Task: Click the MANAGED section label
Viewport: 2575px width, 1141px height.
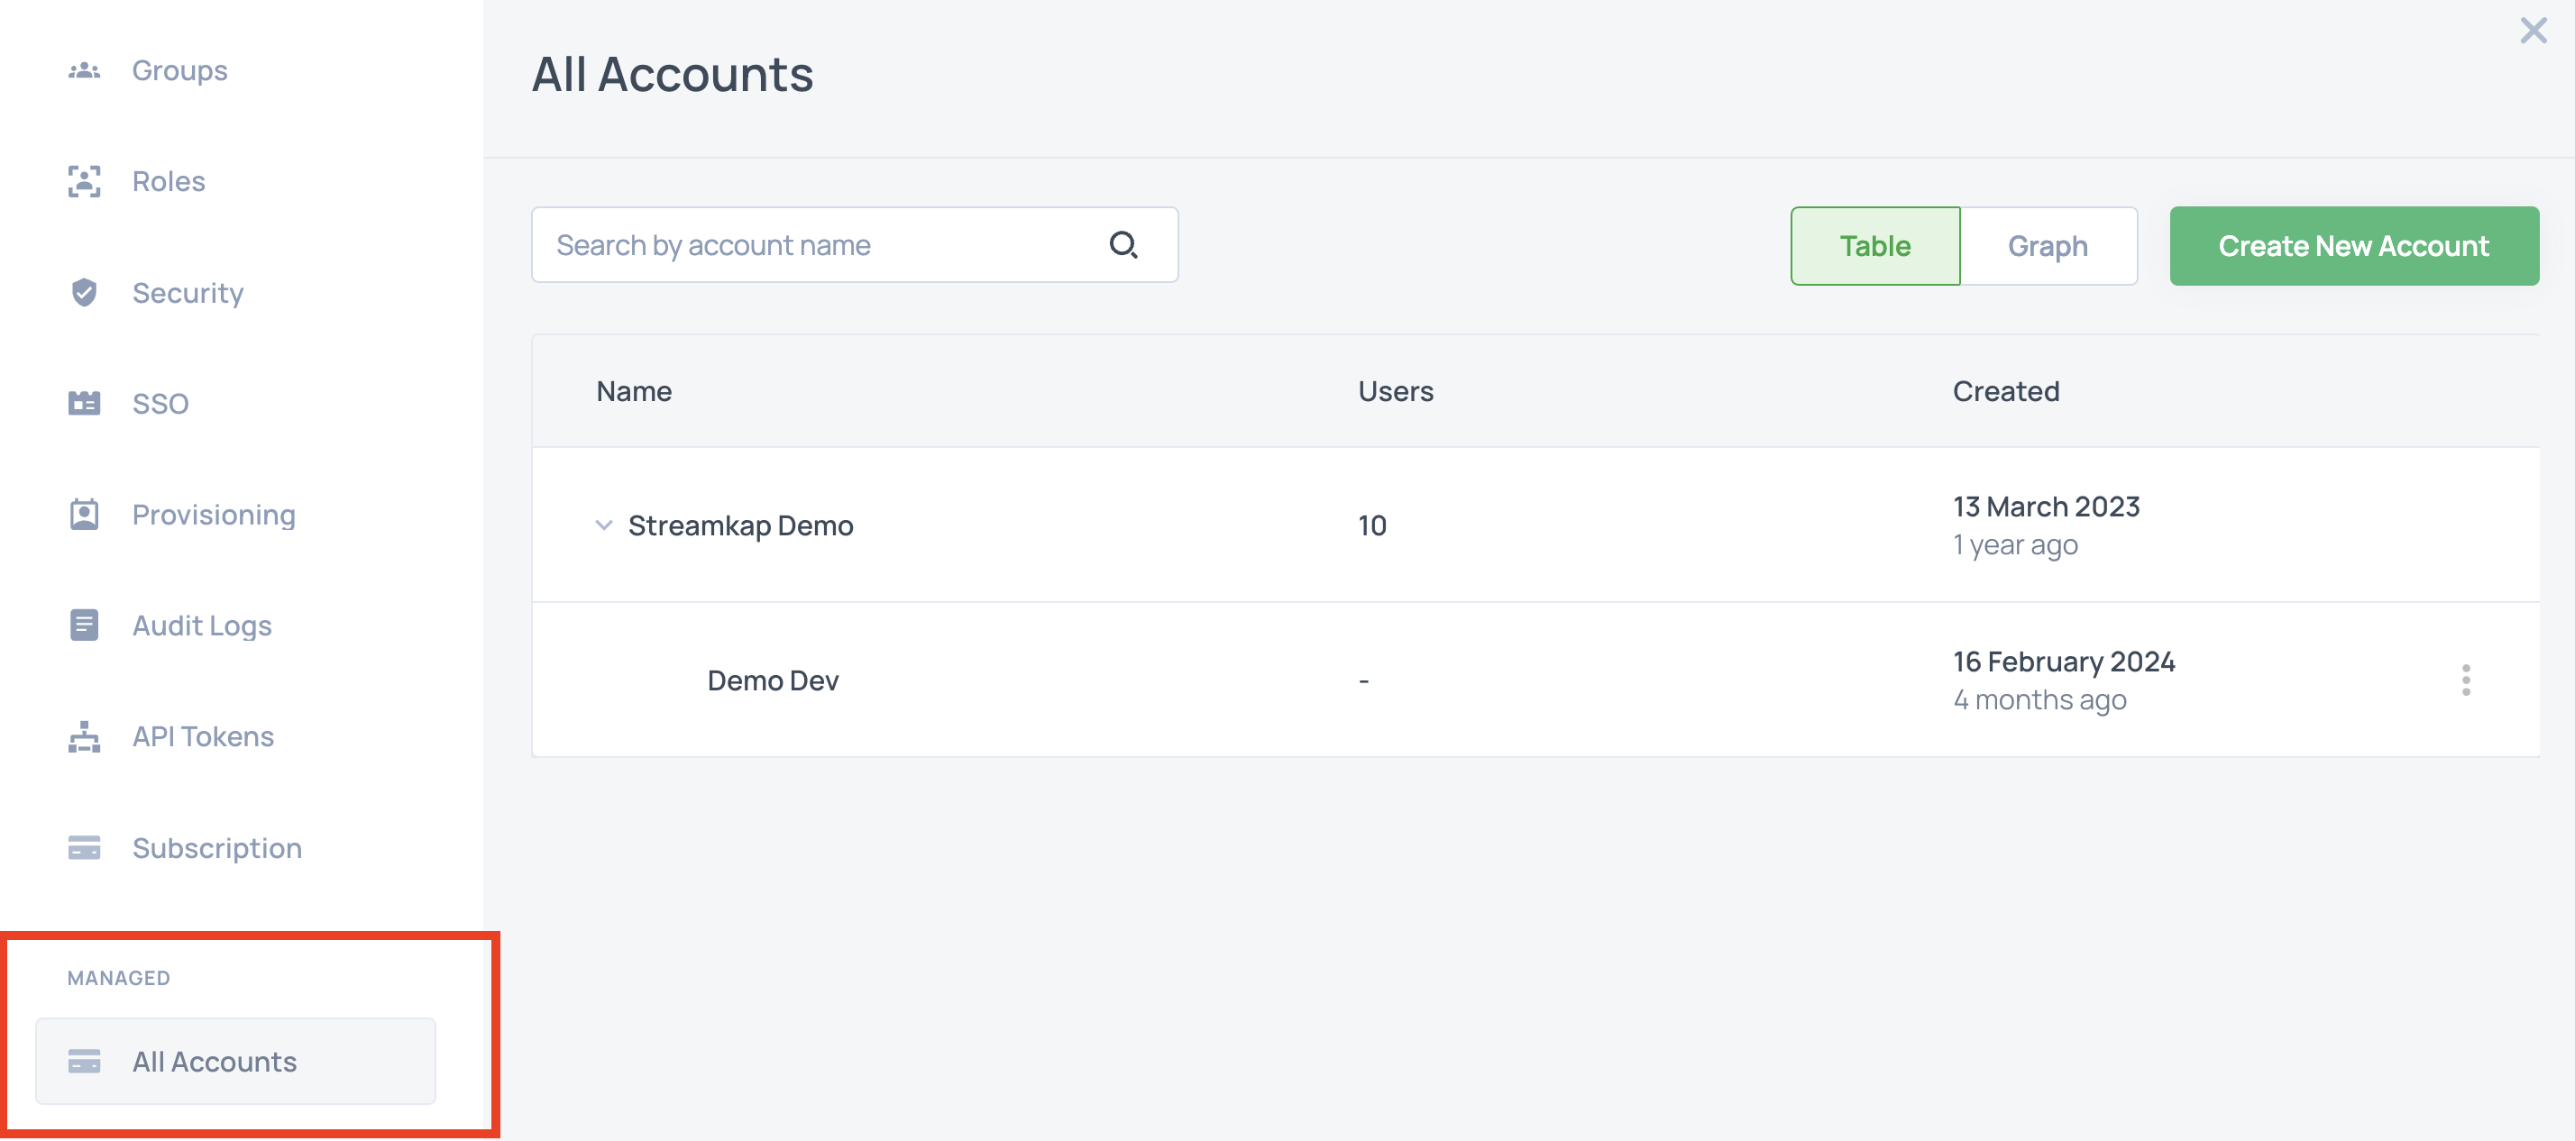Action: click(x=119, y=977)
